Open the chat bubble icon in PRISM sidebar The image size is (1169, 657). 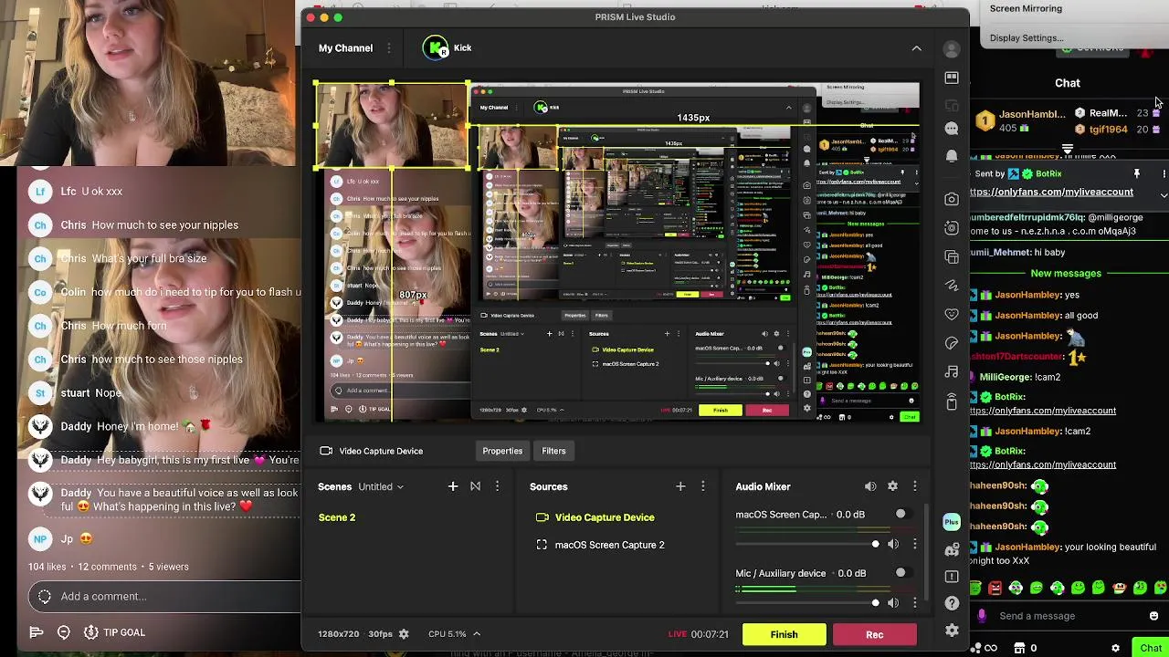point(952,129)
